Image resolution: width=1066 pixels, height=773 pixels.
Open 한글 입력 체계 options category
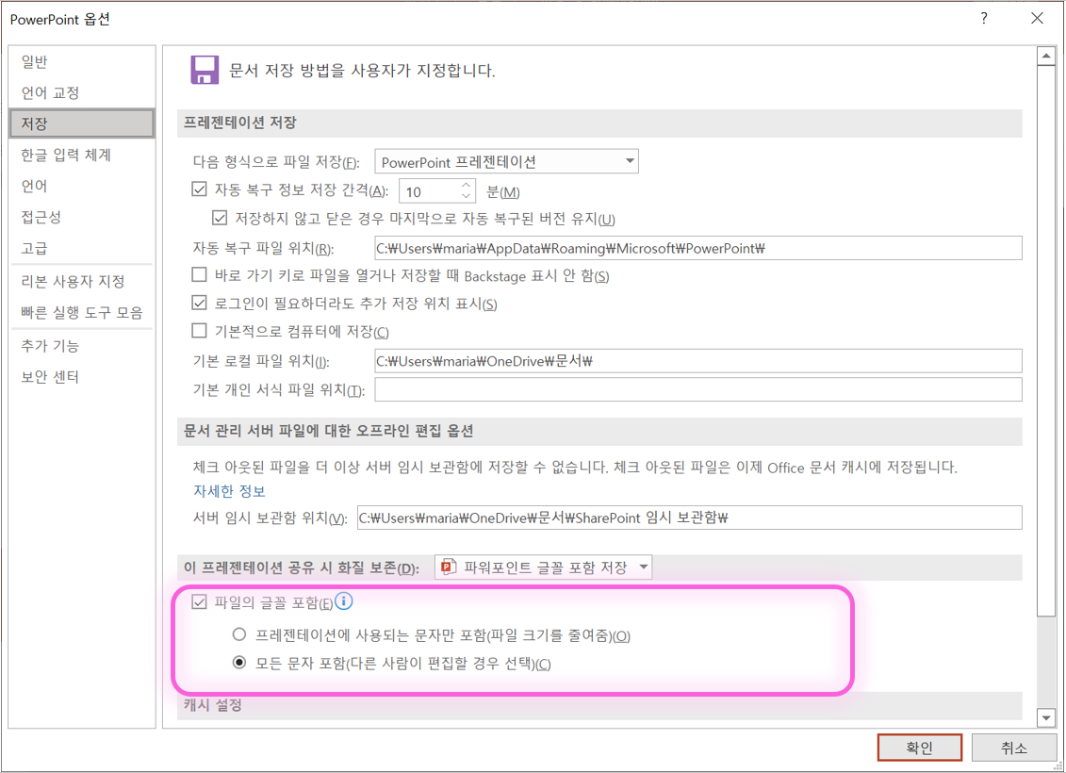pyautogui.click(x=82, y=155)
